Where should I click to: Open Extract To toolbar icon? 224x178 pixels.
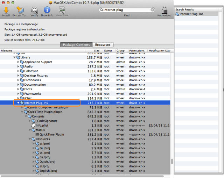point(20,10)
